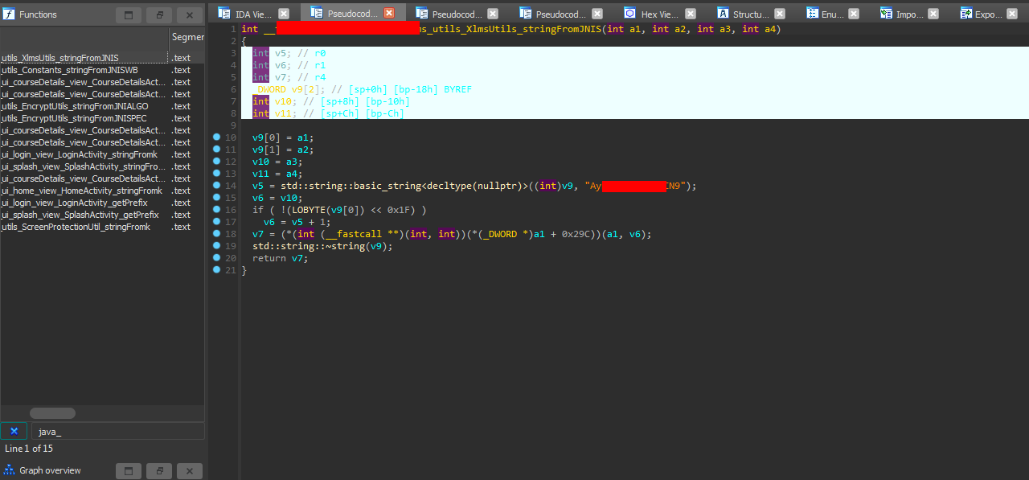Close the Hex View tab
Screen dimensions: 1029x480
[690, 14]
